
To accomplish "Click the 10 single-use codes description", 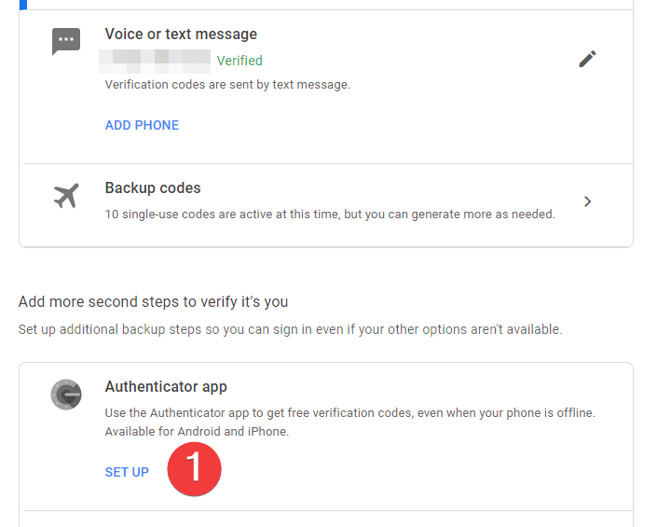I will 330,215.
